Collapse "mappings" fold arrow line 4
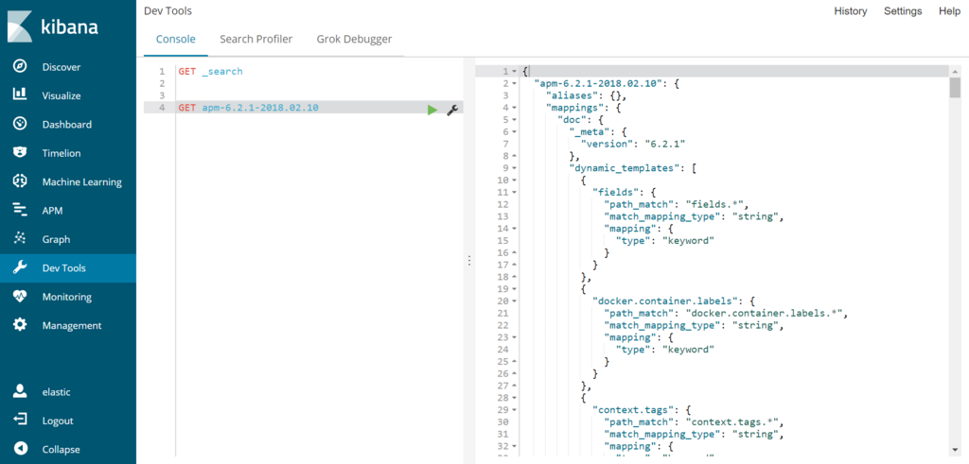 pyautogui.click(x=514, y=108)
